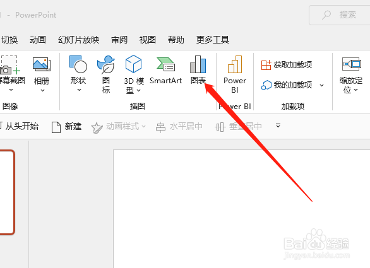Click the search magnifier icon
This screenshot has height=268, width=370.
(326, 15)
